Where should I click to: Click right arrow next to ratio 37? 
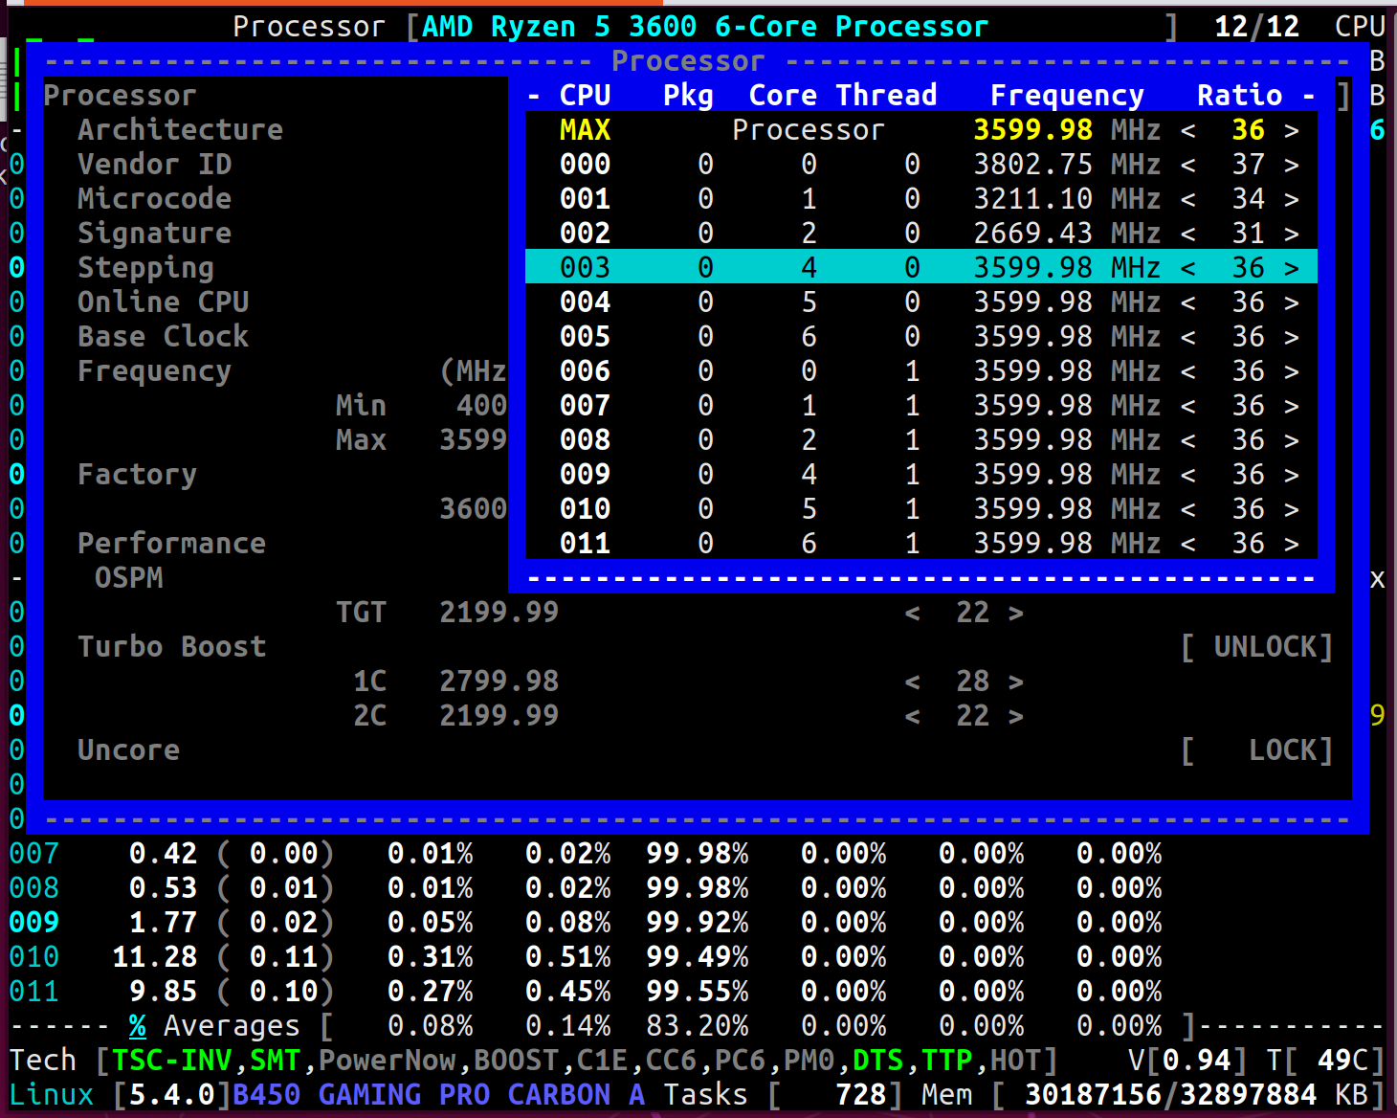point(1291,165)
